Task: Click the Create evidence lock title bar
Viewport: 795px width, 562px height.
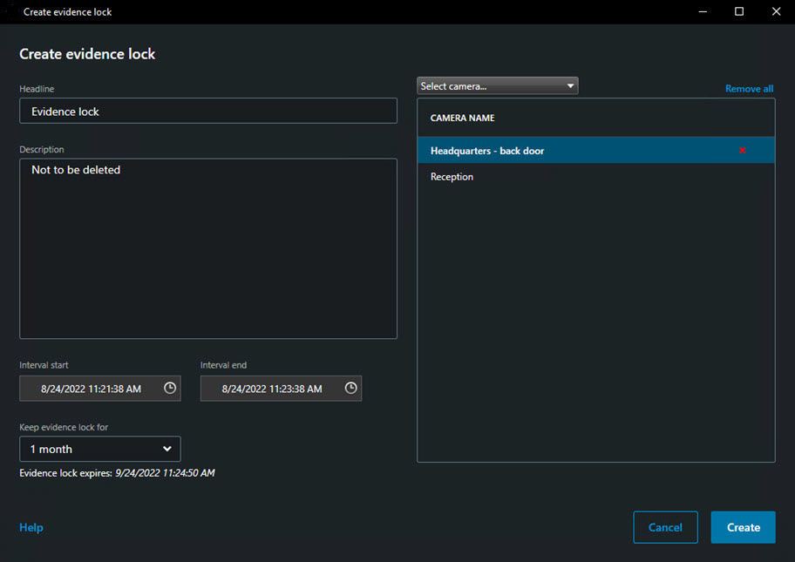Action: tap(349, 11)
